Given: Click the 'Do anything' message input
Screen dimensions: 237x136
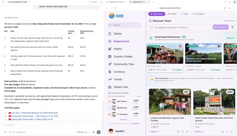Looking at the screenshot, I should (x=51, y=125).
